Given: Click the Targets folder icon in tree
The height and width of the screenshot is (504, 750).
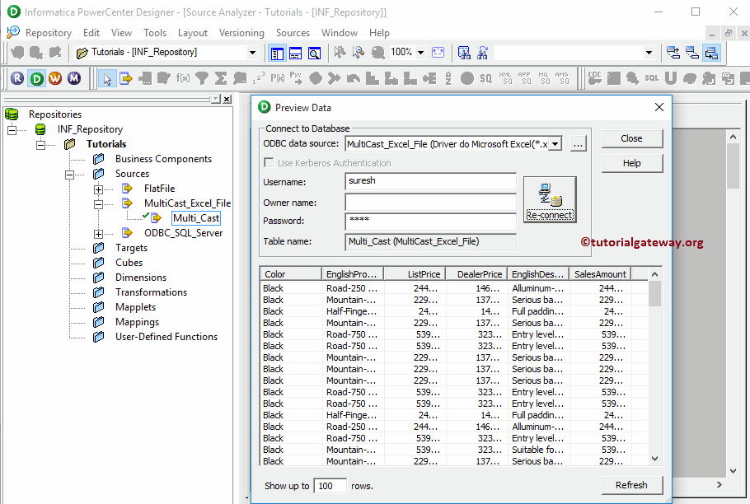Looking at the screenshot, I should (99, 248).
